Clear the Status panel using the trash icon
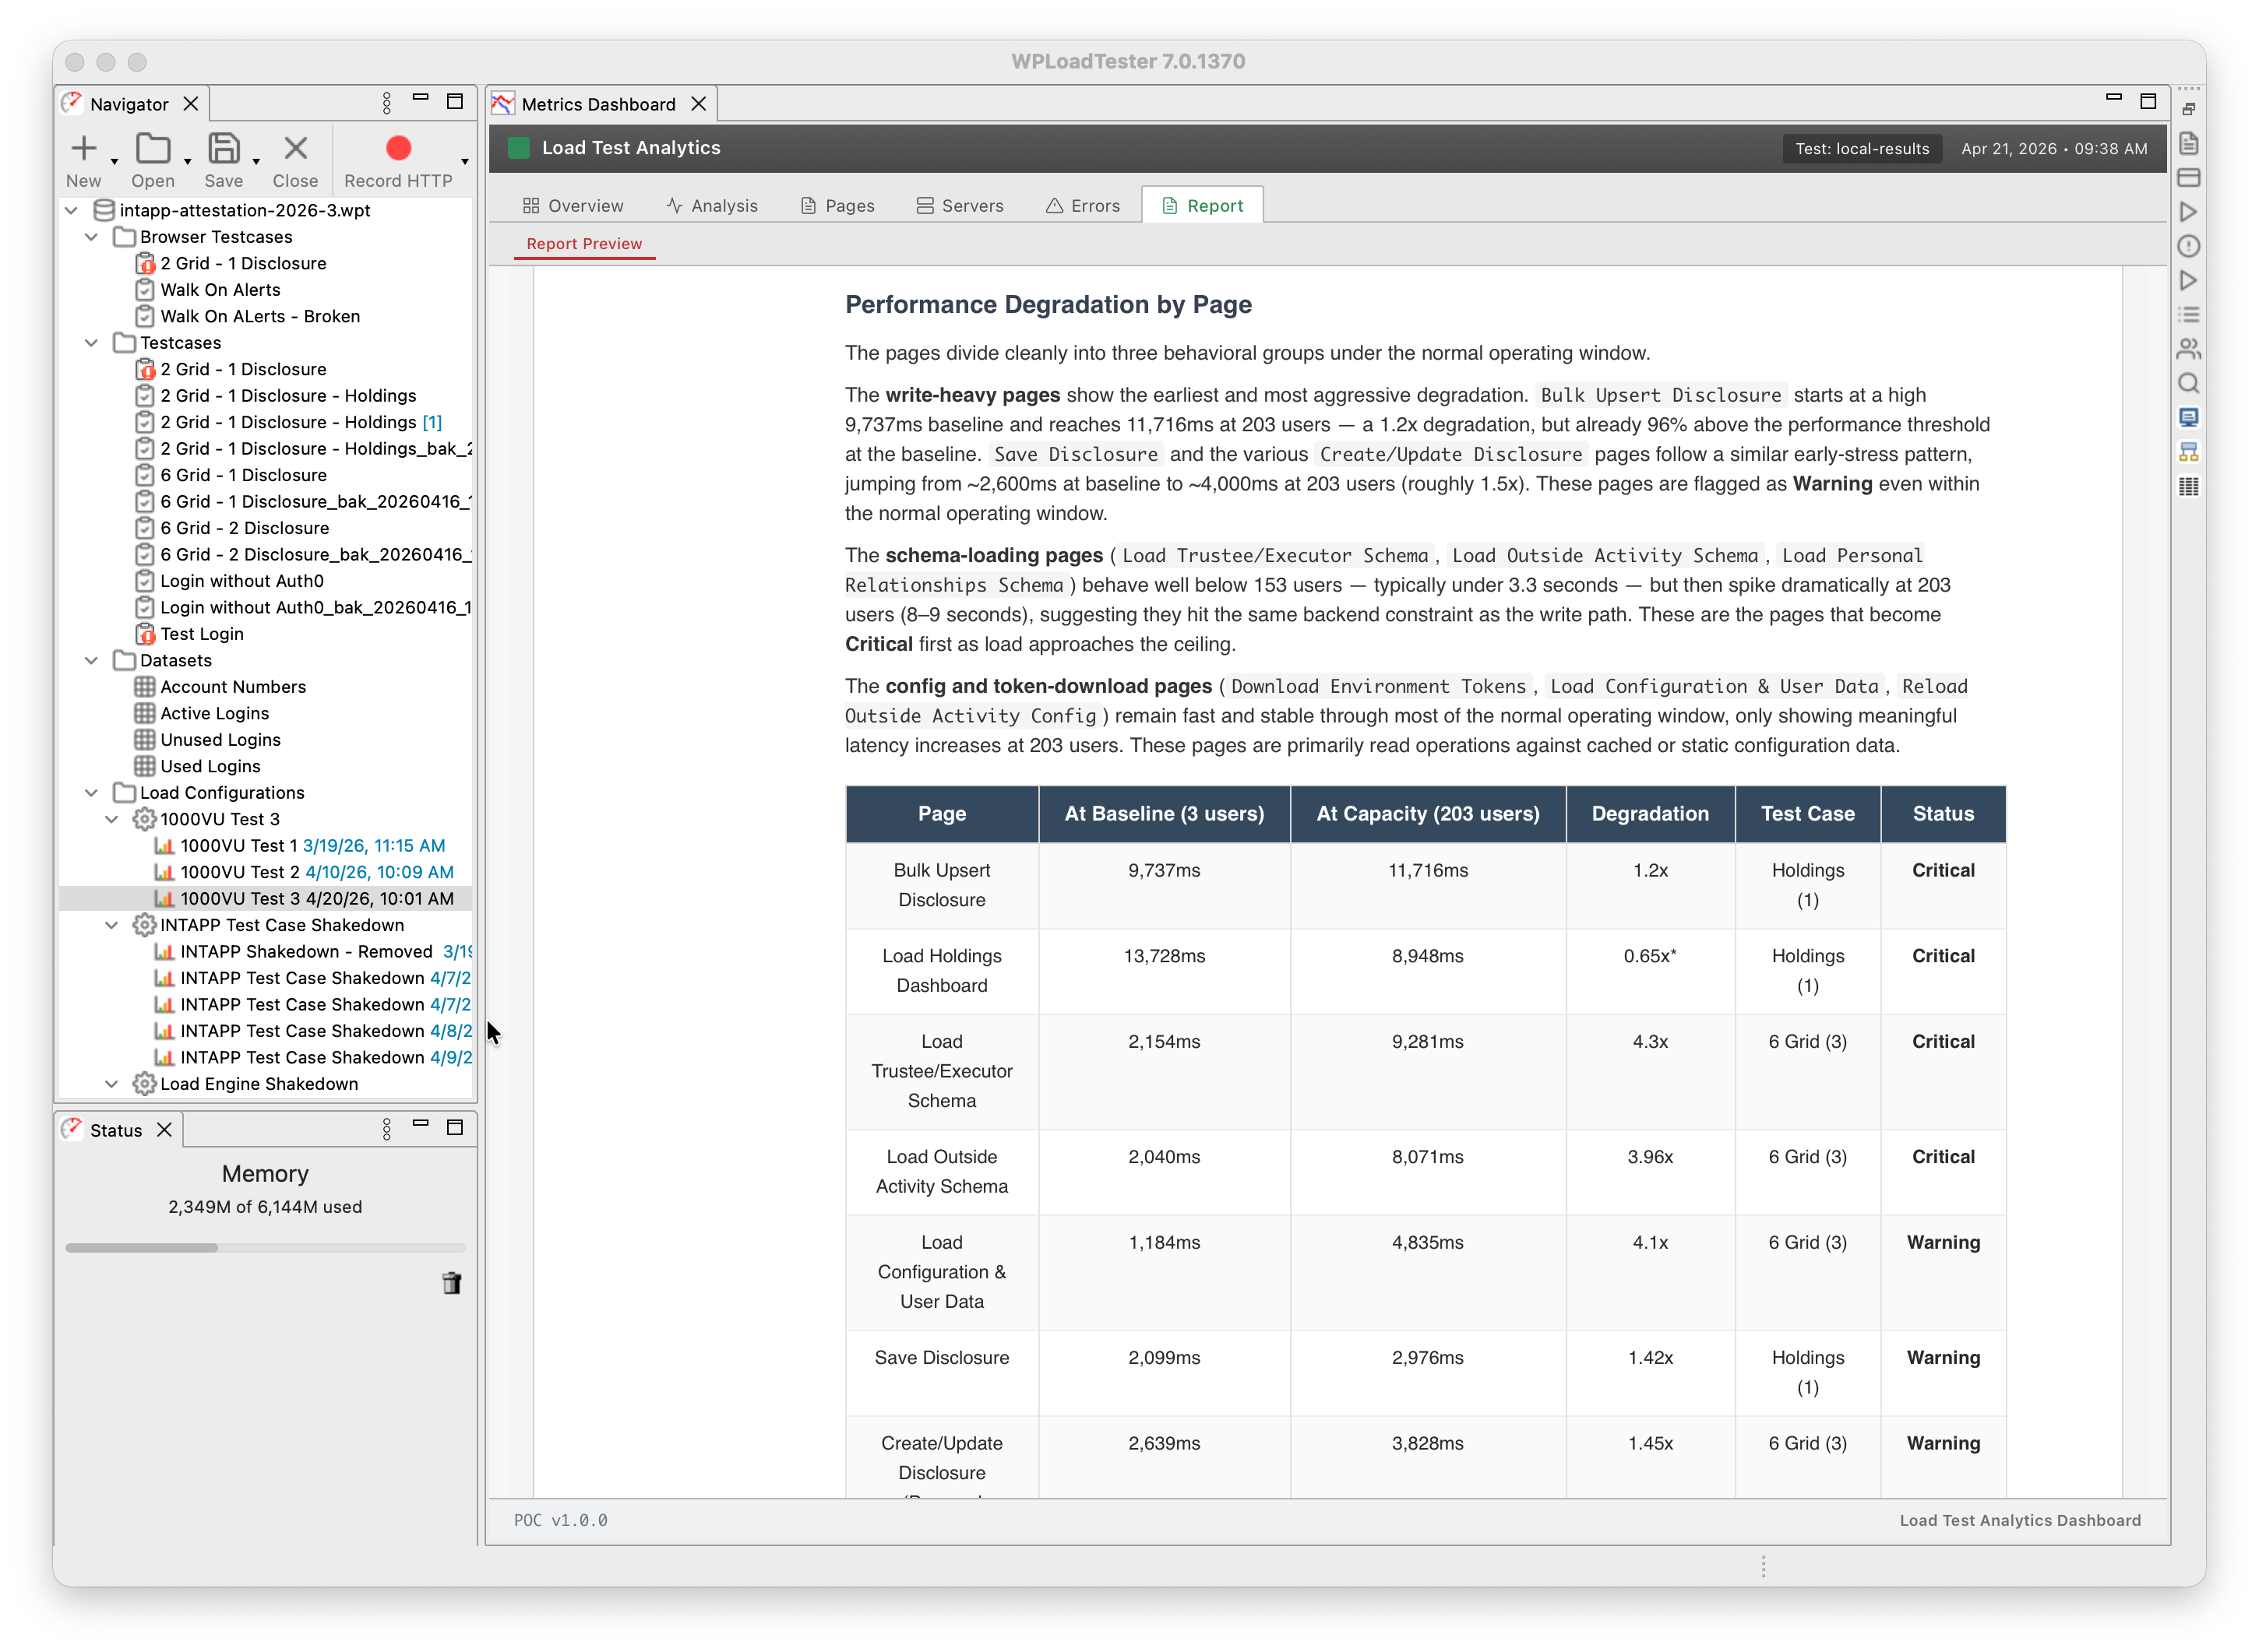Viewport: 2259px width, 1652px height. pos(453,1284)
